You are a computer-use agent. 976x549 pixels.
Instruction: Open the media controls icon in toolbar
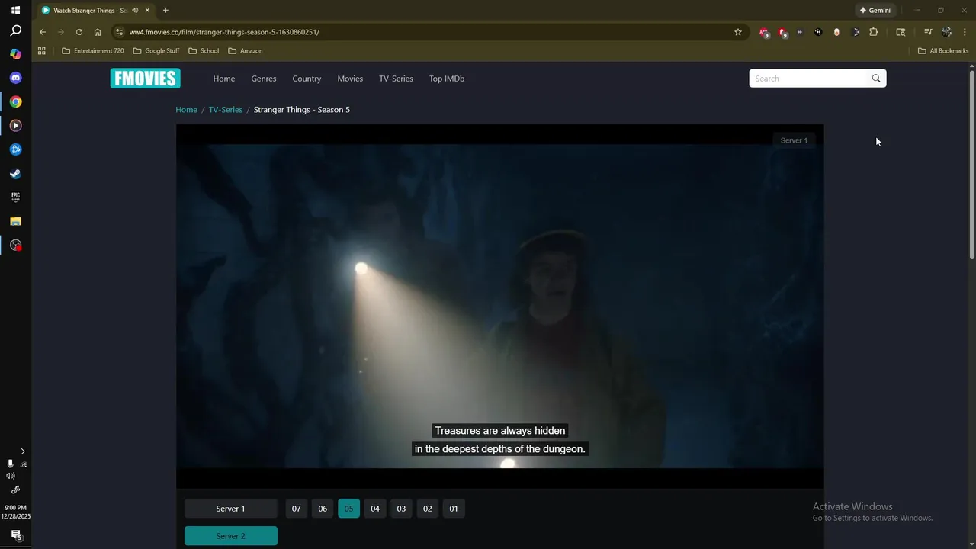[928, 32]
